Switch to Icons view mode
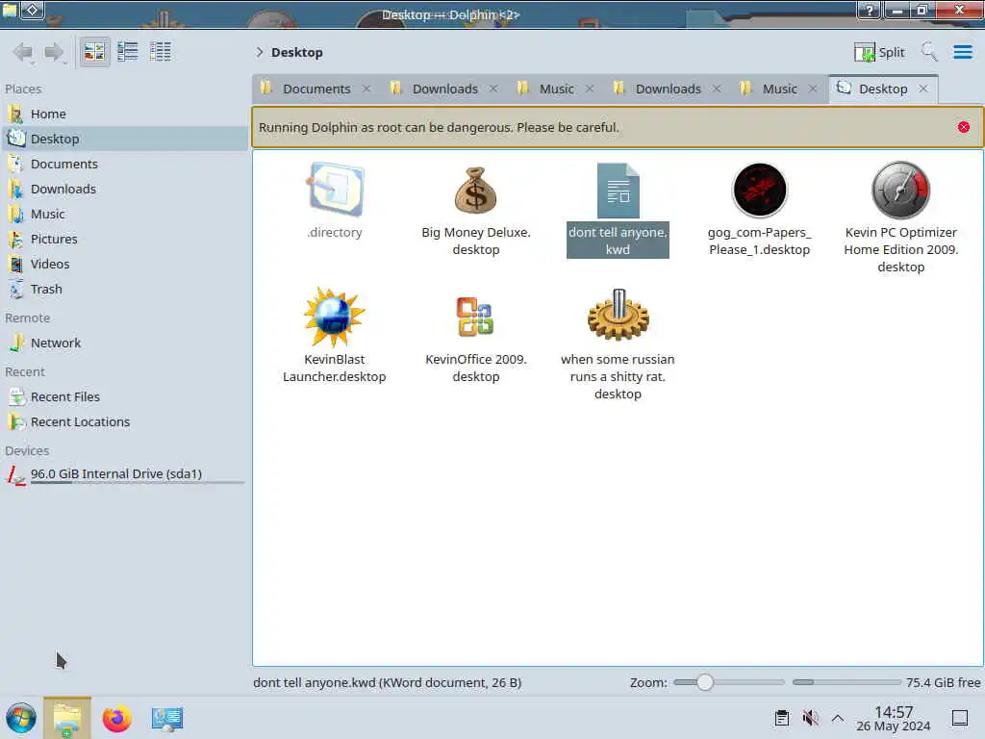The height and width of the screenshot is (739, 985). (x=95, y=52)
